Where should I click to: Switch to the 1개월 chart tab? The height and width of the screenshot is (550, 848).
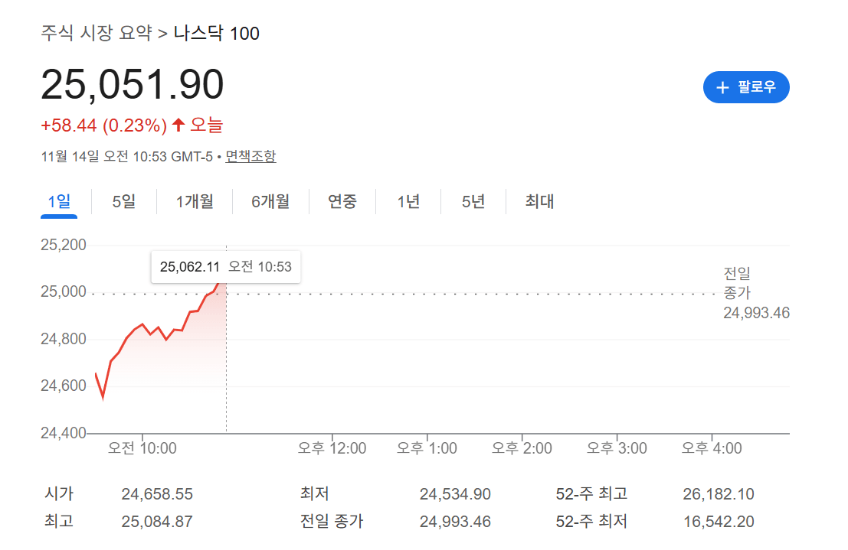click(195, 202)
